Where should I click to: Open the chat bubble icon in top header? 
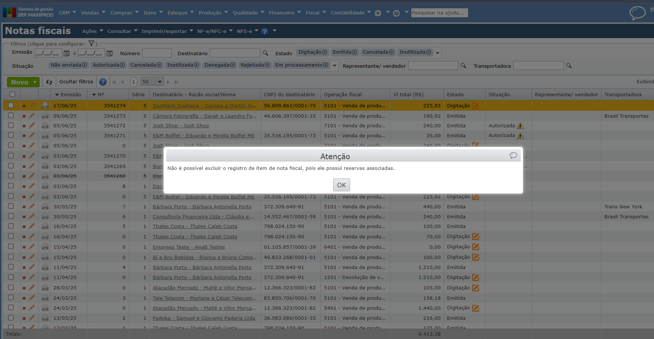point(637,13)
